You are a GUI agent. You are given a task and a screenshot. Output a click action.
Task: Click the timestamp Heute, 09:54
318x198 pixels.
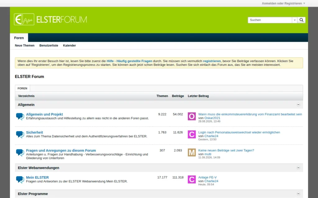click(x=206, y=184)
